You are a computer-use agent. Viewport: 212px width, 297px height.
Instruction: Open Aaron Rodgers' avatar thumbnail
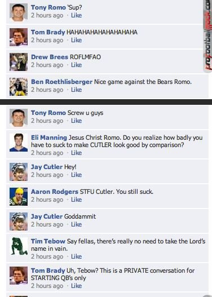pyautogui.click(x=19, y=197)
